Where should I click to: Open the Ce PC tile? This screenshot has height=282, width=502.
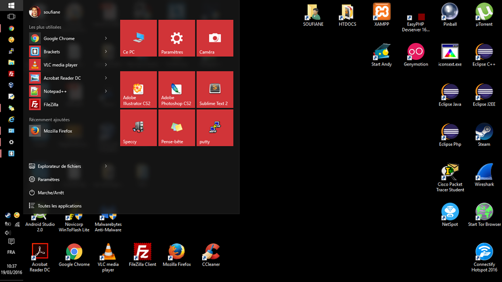pyautogui.click(x=138, y=38)
